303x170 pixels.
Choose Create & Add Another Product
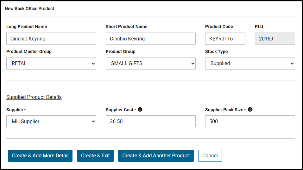coord(156,156)
